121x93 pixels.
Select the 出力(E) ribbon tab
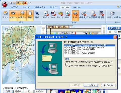coord(65,7)
